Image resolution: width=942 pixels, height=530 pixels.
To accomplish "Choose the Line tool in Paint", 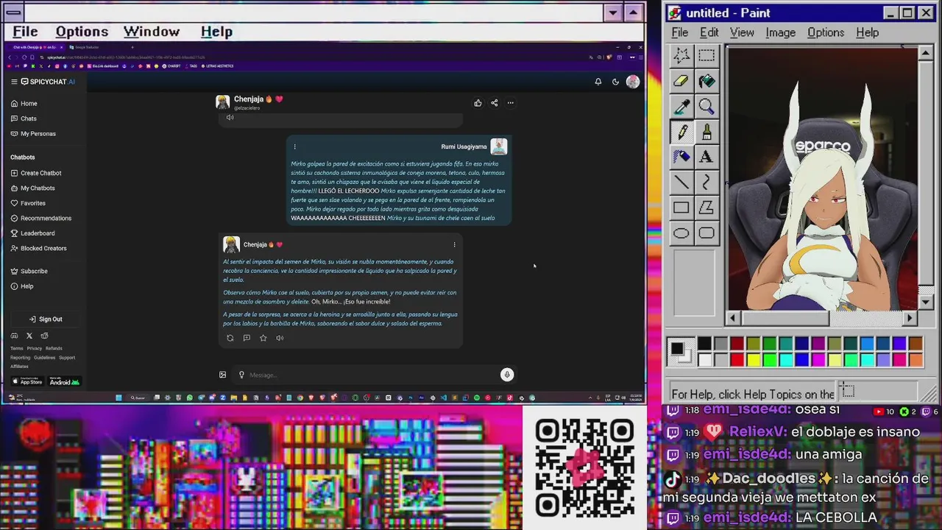I will pyautogui.click(x=681, y=183).
